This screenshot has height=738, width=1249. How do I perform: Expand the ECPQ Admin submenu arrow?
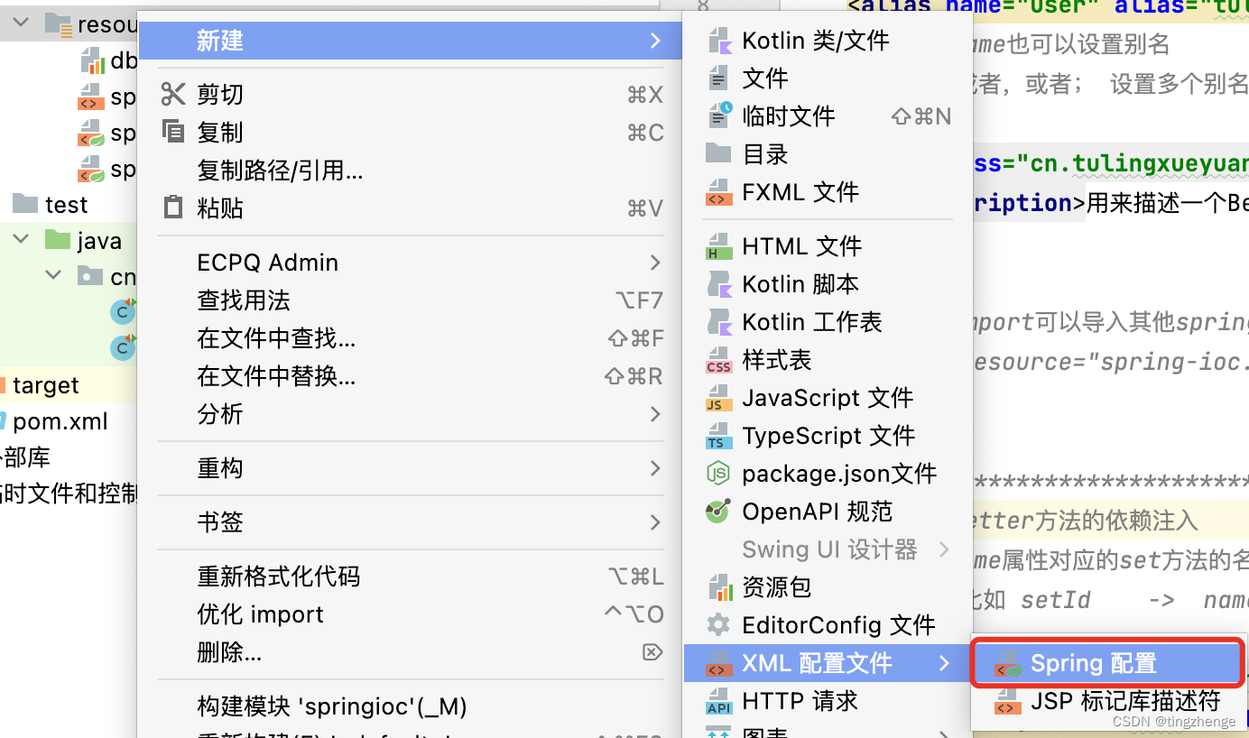655,263
